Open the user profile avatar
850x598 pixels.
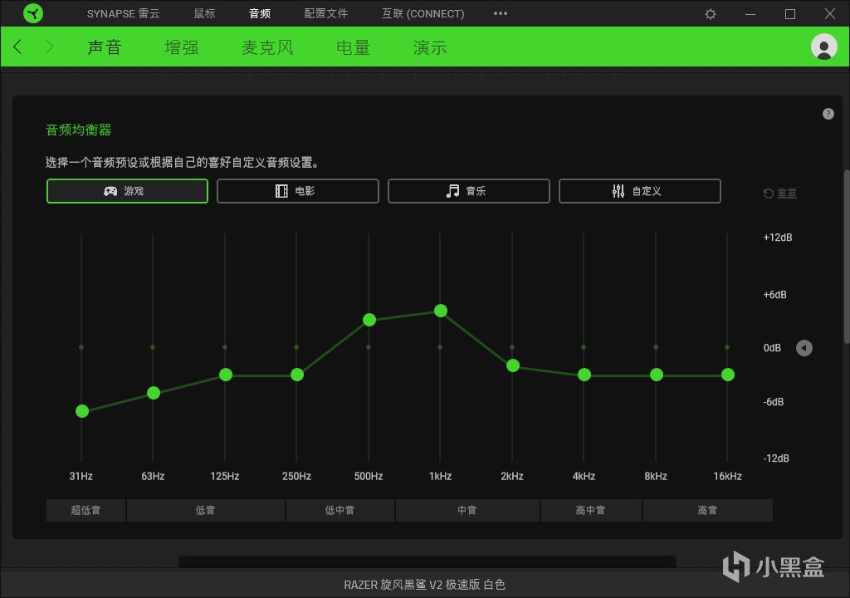click(x=823, y=47)
